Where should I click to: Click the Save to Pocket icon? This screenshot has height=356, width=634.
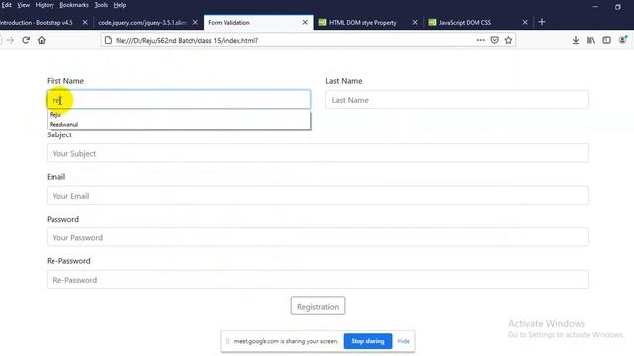coord(494,40)
